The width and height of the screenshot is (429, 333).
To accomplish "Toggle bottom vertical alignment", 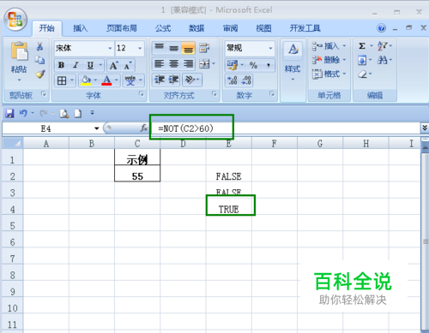I will pyautogui.click(x=188, y=48).
